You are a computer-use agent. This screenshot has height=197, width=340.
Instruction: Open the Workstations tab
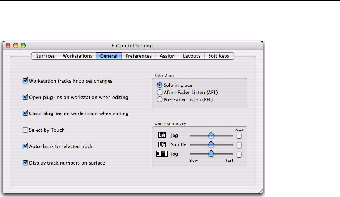click(x=77, y=56)
